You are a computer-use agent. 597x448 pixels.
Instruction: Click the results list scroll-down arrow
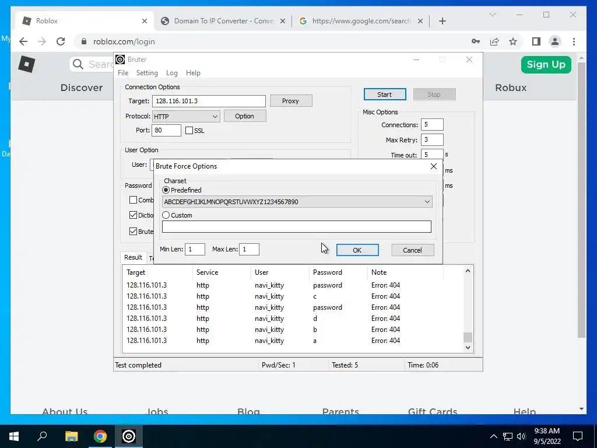(468, 348)
